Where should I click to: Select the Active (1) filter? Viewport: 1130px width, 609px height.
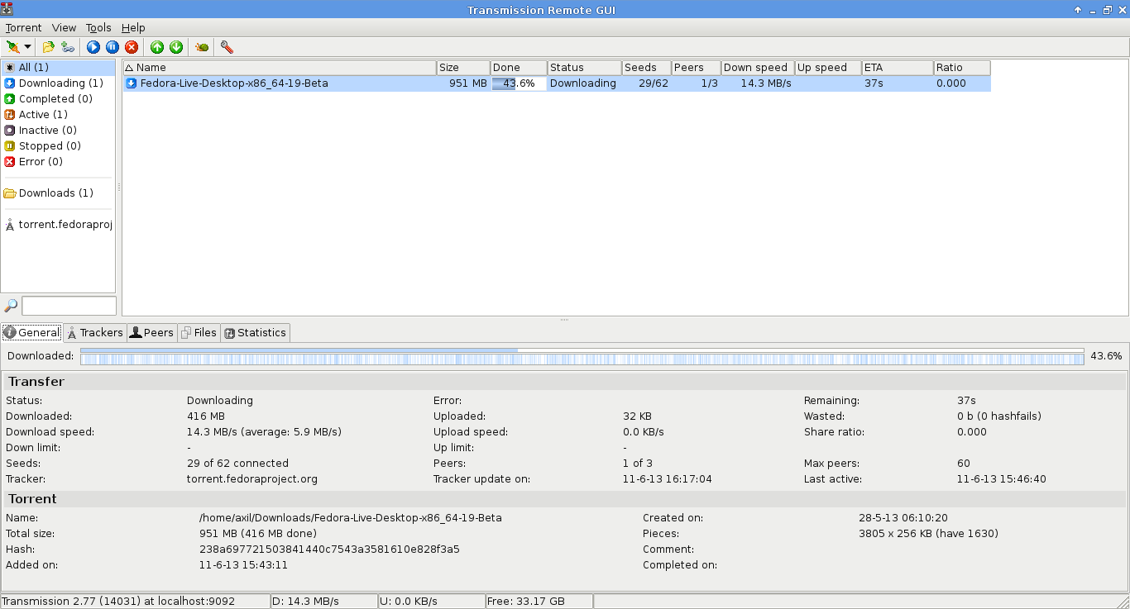tap(58, 115)
